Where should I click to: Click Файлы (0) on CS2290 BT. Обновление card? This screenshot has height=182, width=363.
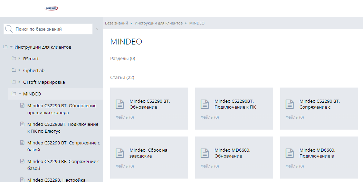click(x=125, y=117)
